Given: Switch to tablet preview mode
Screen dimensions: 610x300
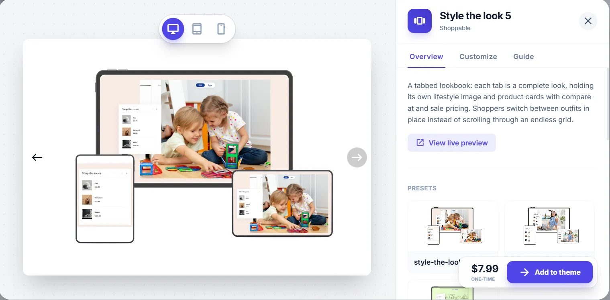Looking at the screenshot, I should (x=197, y=29).
